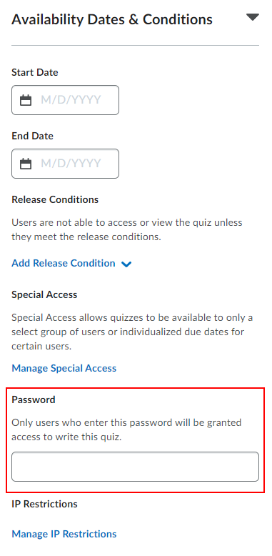Select the password access description text
This screenshot has width=272, height=556.
pyautogui.click(x=126, y=430)
